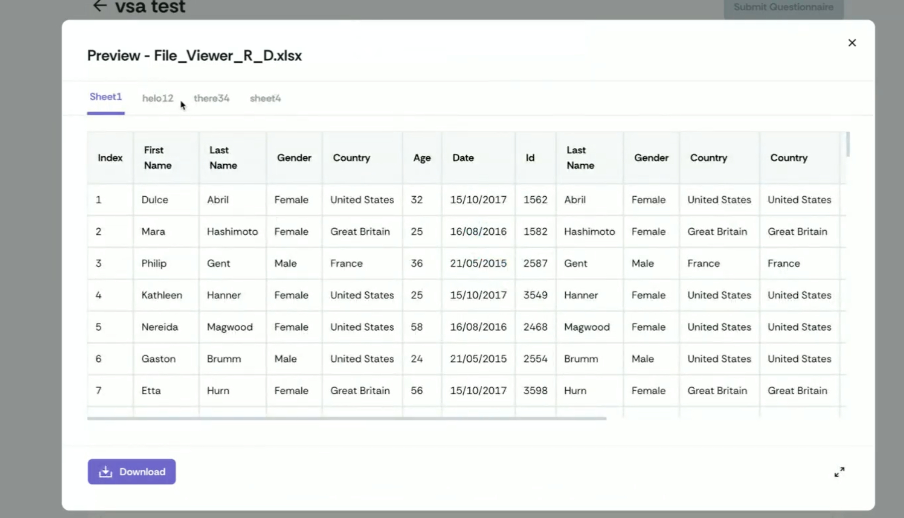
Task: Click the Preview dialog title text
Action: pos(195,56)
